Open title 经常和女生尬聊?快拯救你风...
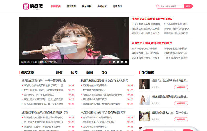Viewport: 207px width, 131px height. coord(170,80)
